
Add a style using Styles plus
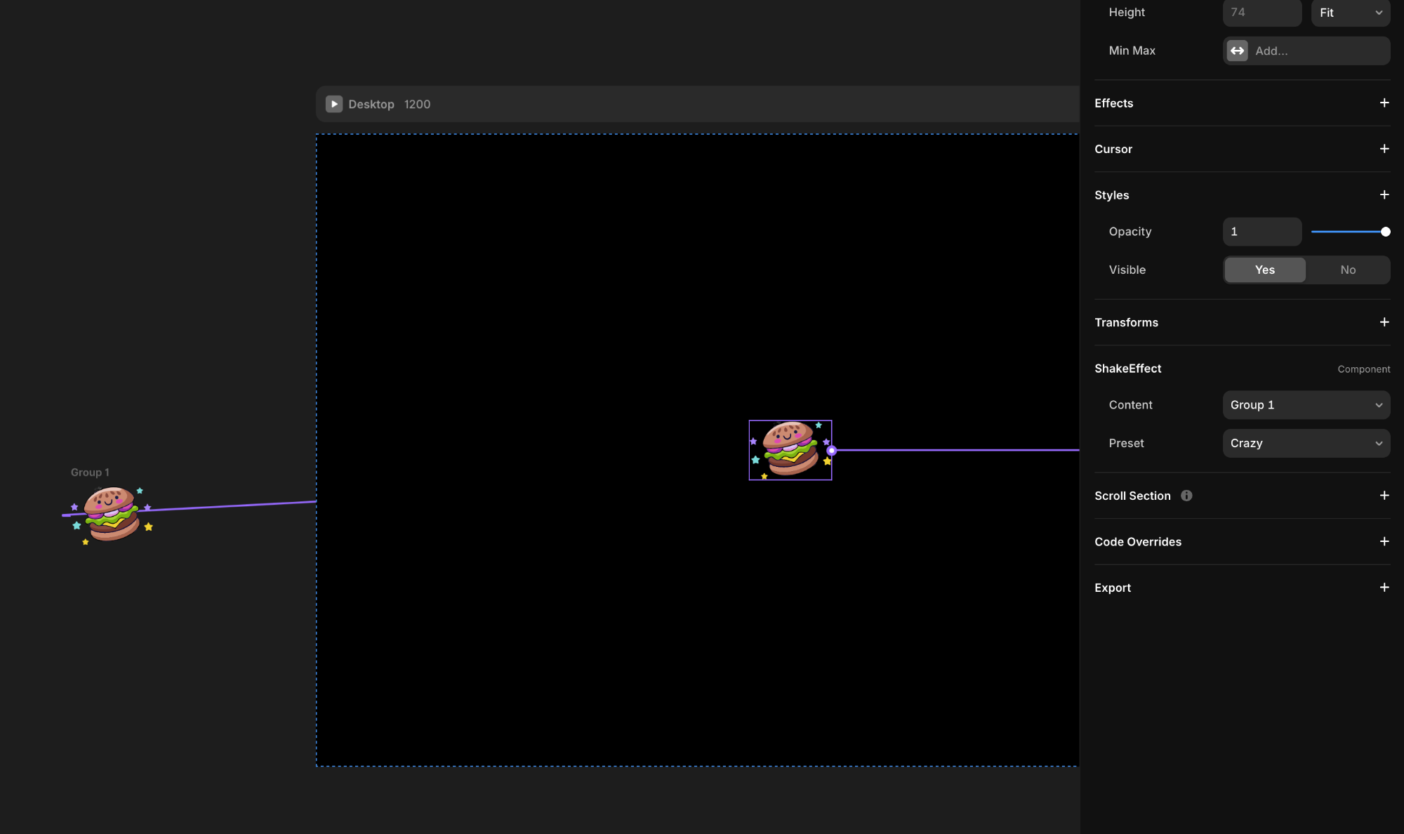tap(1384, 195)
